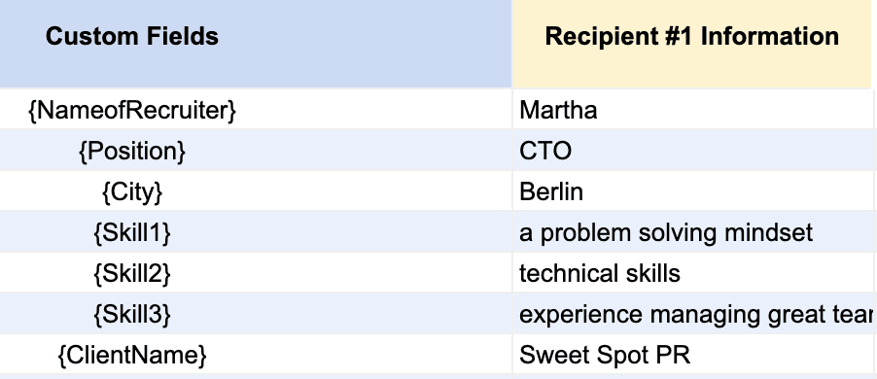This screenshot has width=877, height=379.
Task: Click the 'experience managing great' cell
Action: (x=694, y=314)
